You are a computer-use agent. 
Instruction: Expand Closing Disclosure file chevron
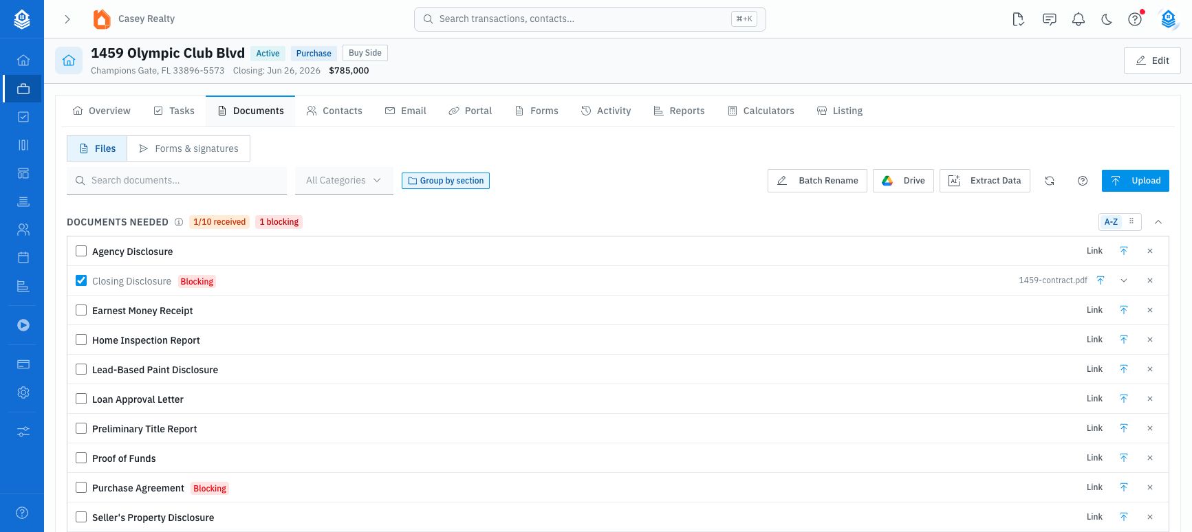tap(1124, 280)
